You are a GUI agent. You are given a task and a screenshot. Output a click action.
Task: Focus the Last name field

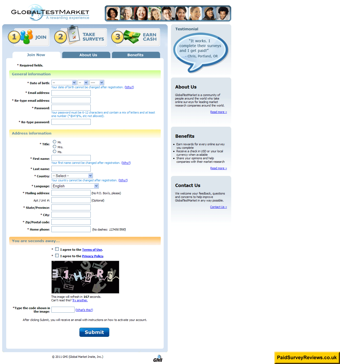click(x=71, y=169)
